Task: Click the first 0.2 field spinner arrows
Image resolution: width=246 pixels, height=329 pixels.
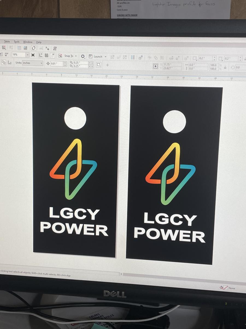Action: tap(215, 58)
